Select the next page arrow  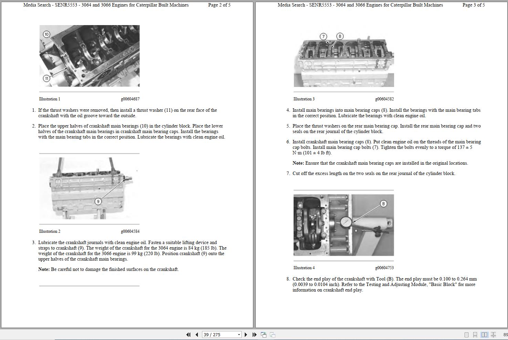(246, 334)
